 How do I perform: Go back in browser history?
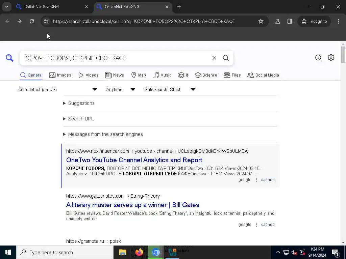click(7, 21)
